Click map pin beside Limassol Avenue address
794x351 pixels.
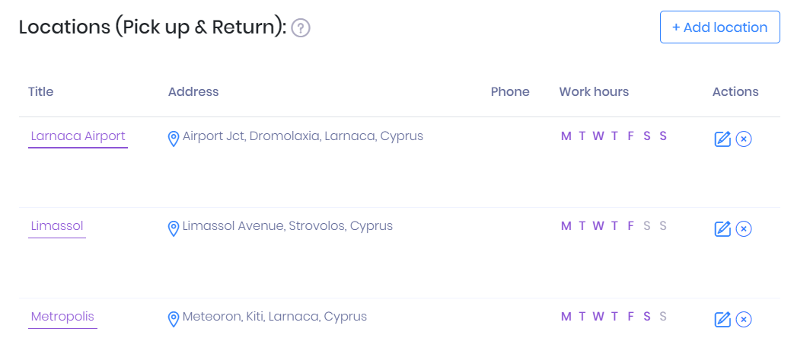pyautogui.click(x=174, y=228)
